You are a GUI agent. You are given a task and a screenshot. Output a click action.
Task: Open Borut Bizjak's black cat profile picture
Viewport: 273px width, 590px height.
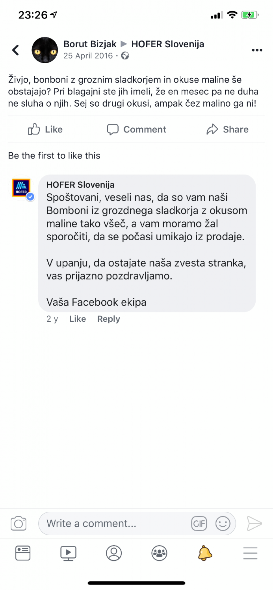click(45, 50)
